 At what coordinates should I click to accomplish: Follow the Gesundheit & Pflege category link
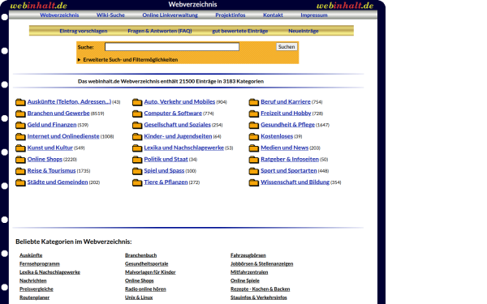click(287, 125)
